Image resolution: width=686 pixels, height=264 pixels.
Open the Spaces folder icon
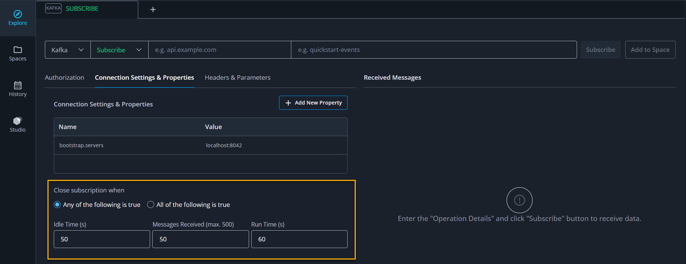[x=18, y=50]
